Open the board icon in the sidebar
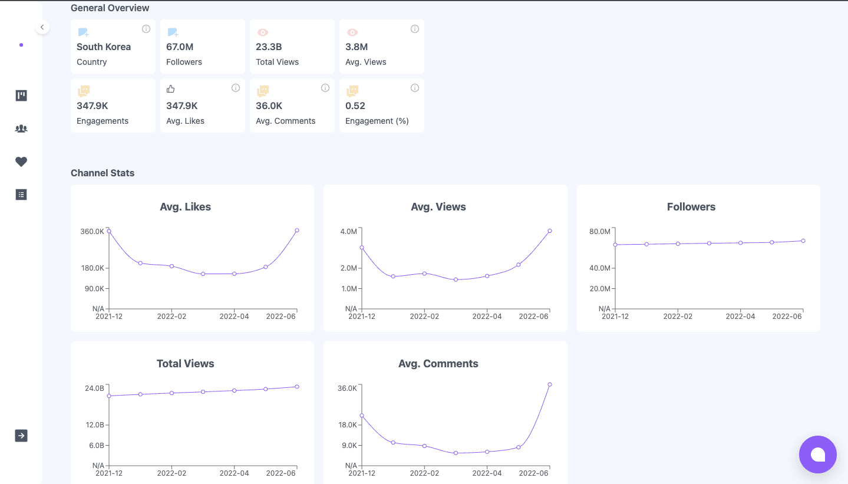 (x=21, y=96)
